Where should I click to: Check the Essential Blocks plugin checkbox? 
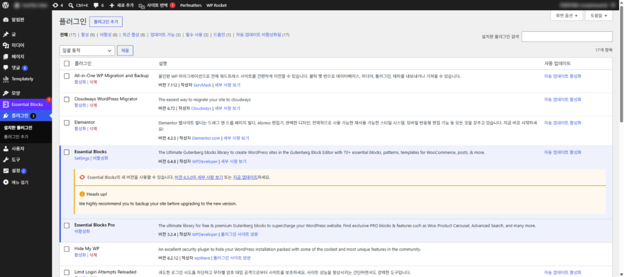coord(67,152)
